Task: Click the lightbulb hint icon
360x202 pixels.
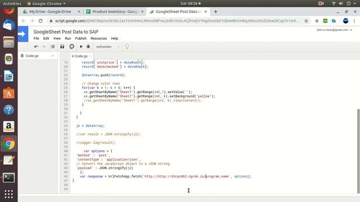Action: [127, 47]
